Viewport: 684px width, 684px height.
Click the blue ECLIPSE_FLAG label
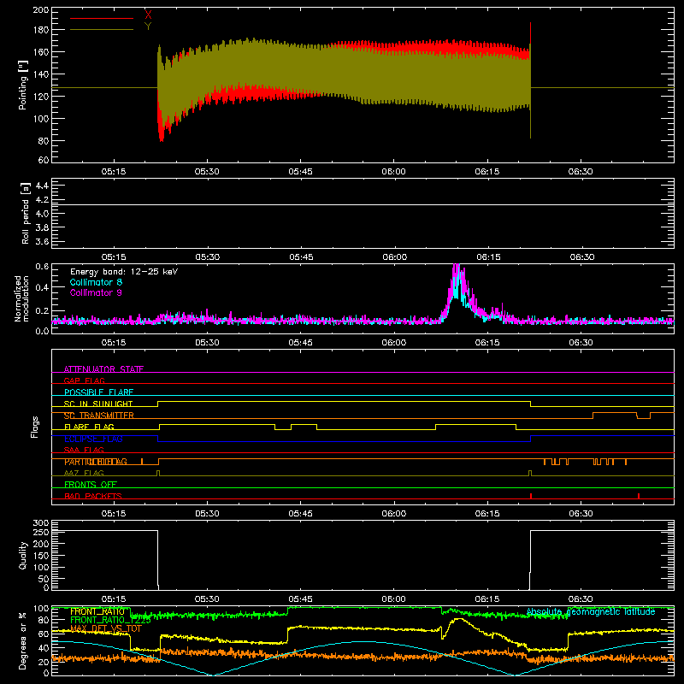[x=93, y=439]
